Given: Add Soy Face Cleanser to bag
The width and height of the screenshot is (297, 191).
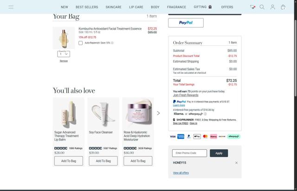Looking at the screenshot, I should click(x=103, y=161).
